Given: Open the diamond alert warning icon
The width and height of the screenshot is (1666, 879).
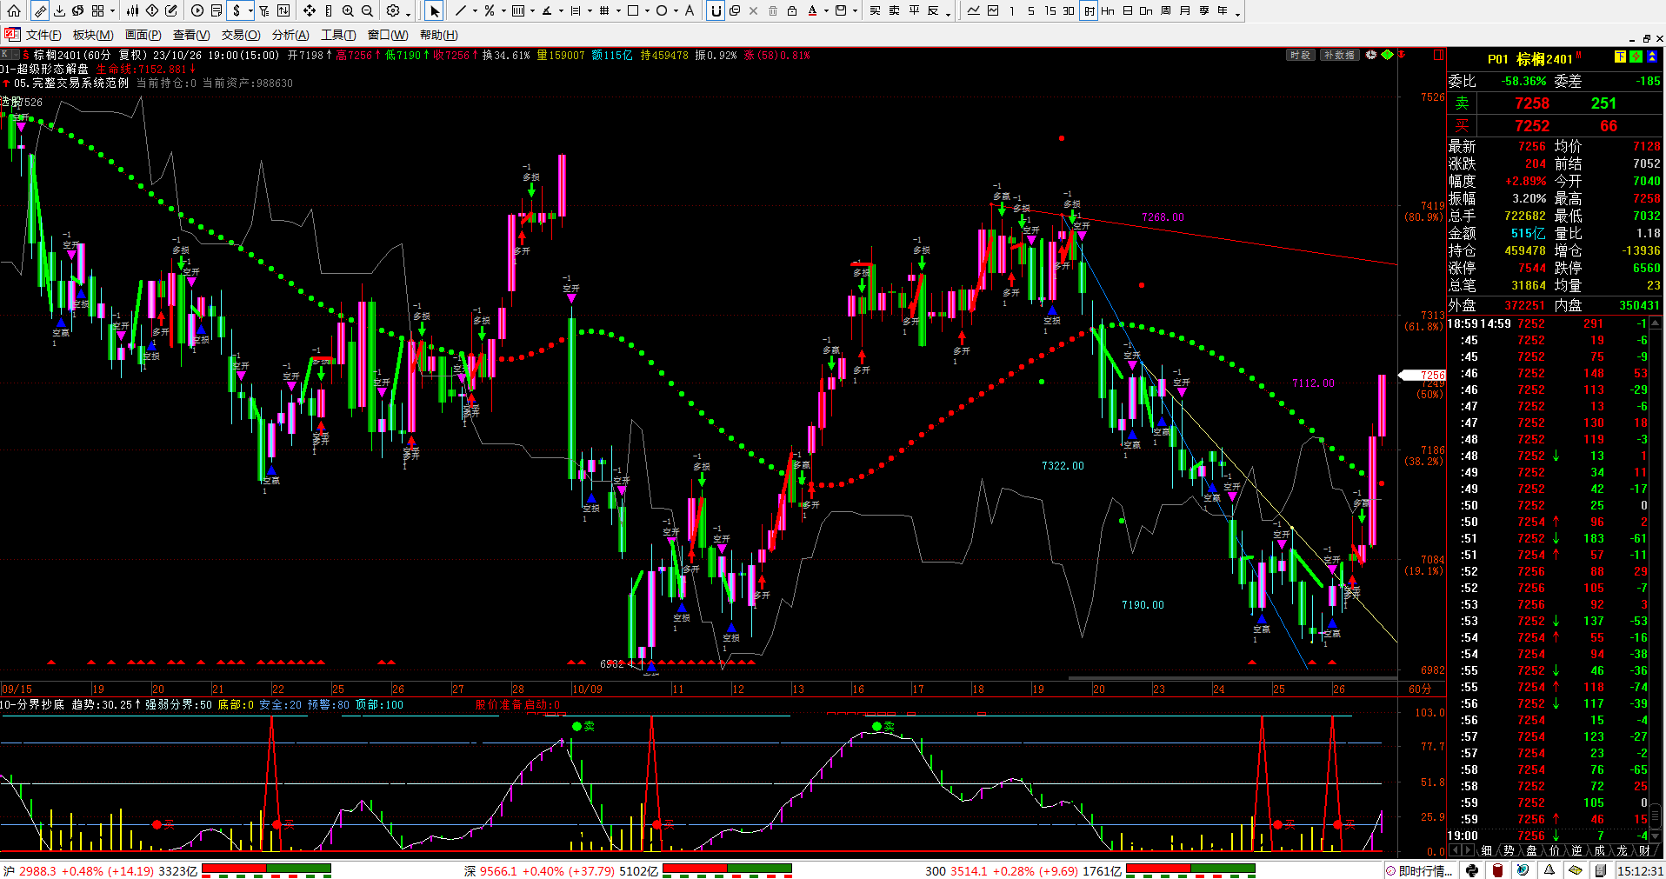Looking at the screenshot, I should click(151, 10).
